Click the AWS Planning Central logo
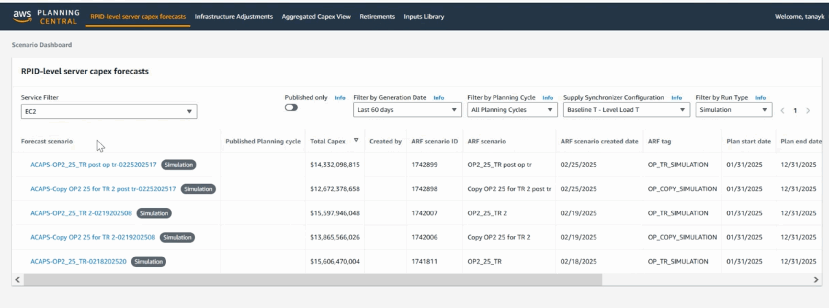Image resolution: width=829 pixels, height=308 pixels. pyautogui.click(x=46, y=17)
